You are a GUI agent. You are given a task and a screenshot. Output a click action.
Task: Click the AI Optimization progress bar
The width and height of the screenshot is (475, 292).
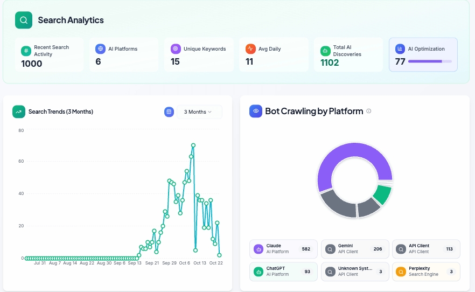coord(429,61)
